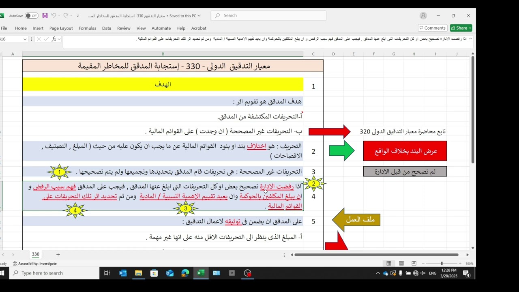Save the workbook with the Save icon

click(x=45, y=16)
